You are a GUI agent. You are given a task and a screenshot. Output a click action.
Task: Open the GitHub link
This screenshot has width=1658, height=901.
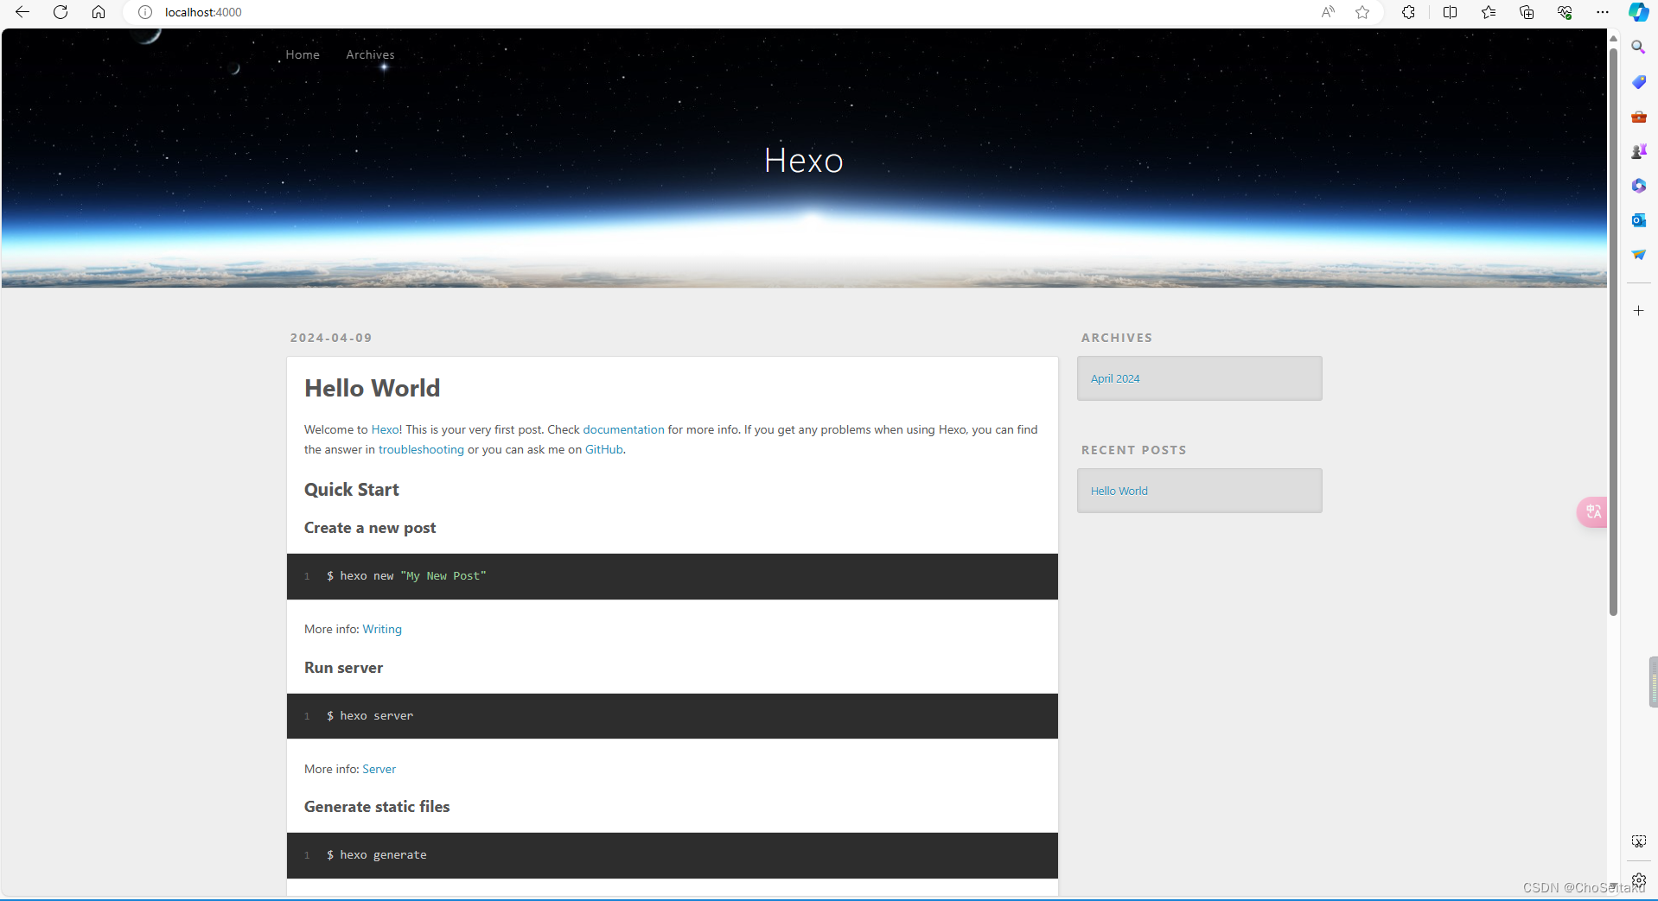[603, 449]
